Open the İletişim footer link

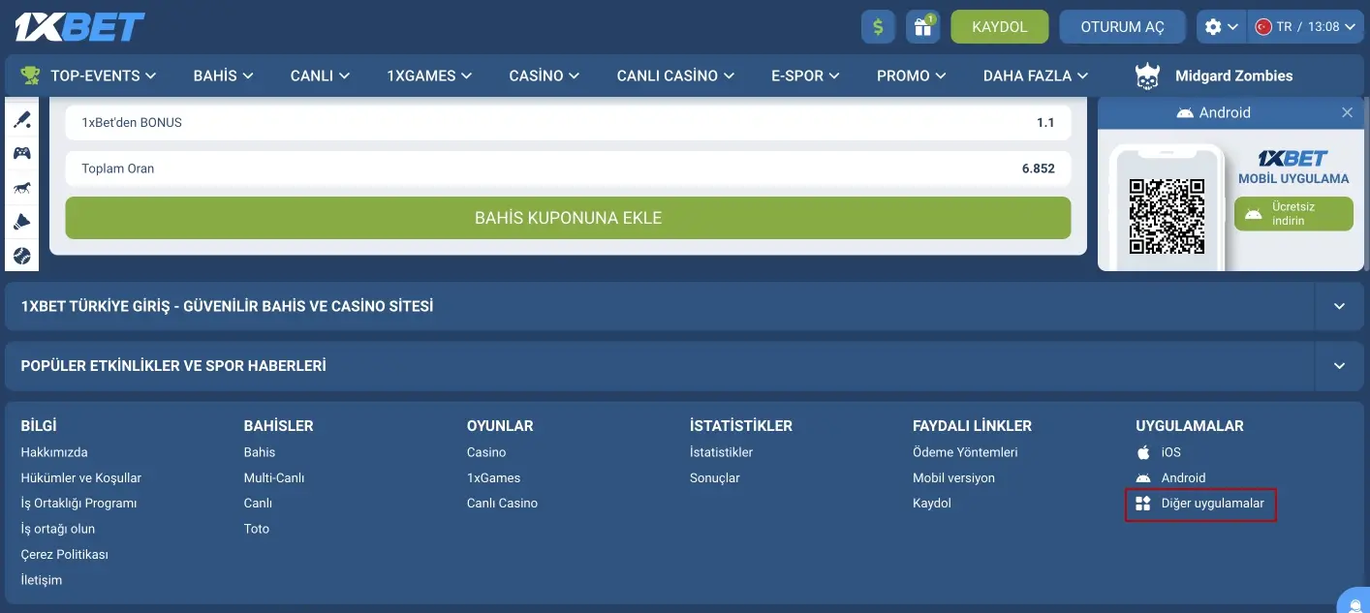[x=42, y=580]
